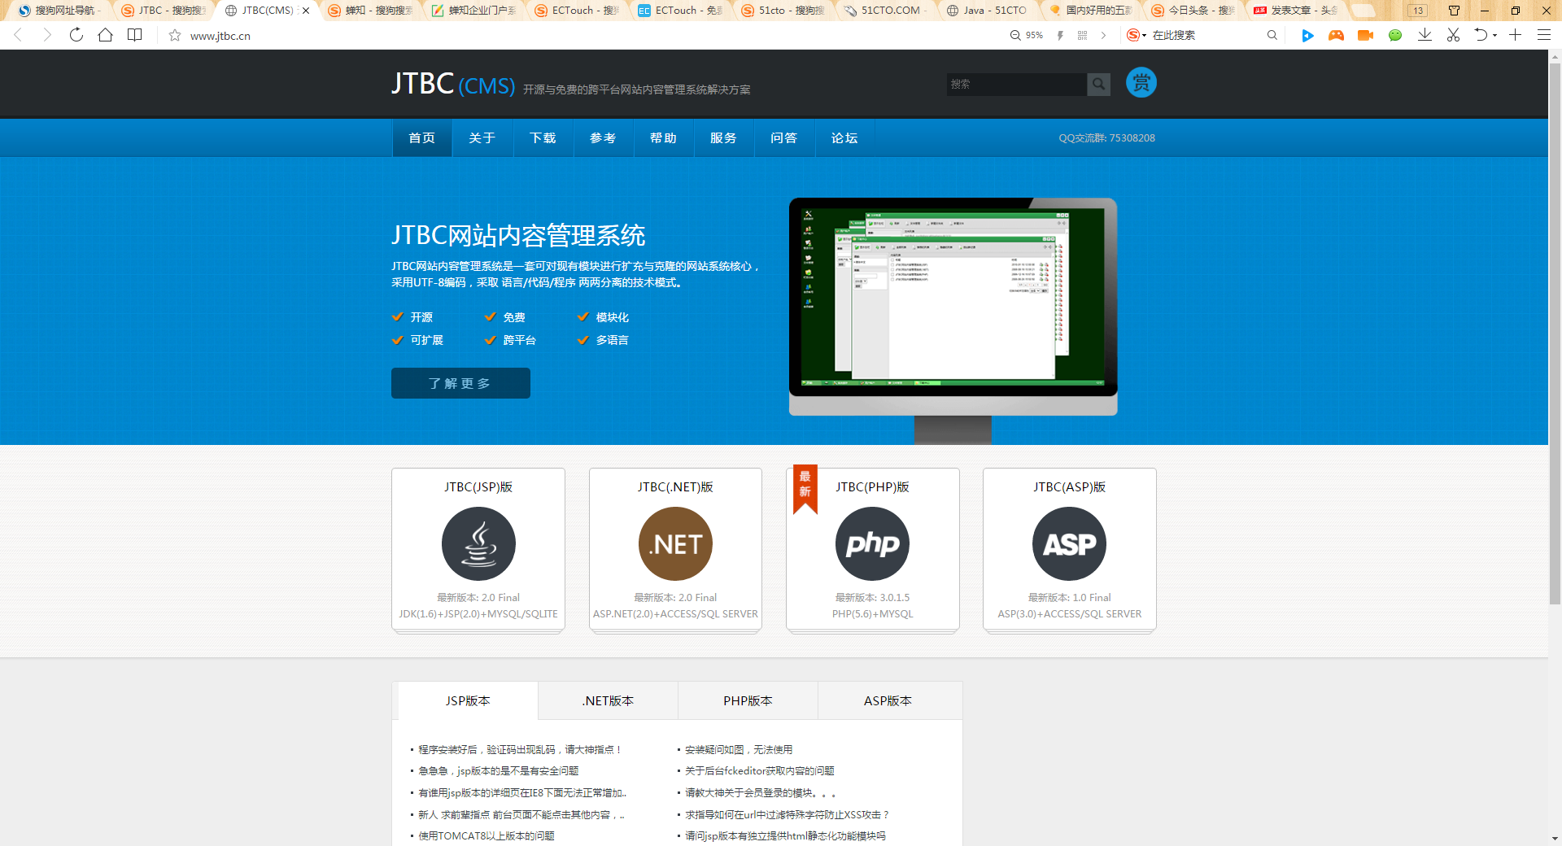
Task: Open the 论坛 navigation item
Action: point(844,138)
